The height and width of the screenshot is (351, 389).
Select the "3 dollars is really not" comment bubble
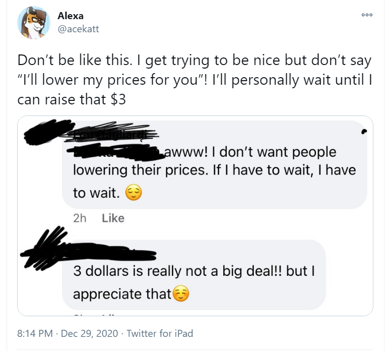tap(194, 275)
